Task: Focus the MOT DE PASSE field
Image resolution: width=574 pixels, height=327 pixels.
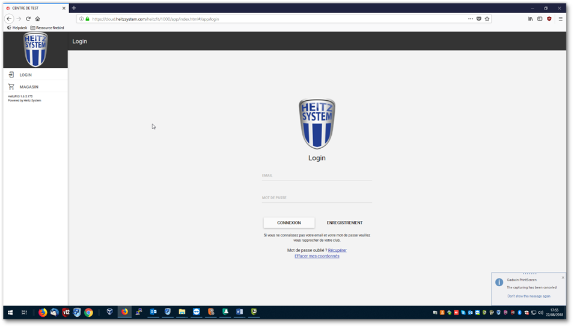Action: (317, 198)
